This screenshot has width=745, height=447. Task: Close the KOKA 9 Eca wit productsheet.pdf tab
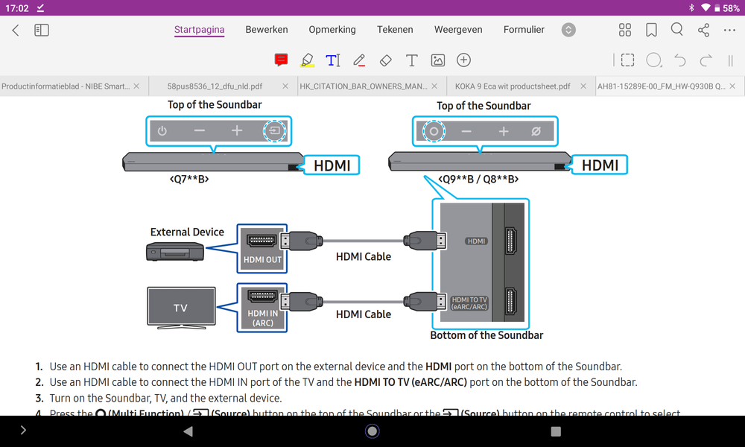click(x=583, y=86)
